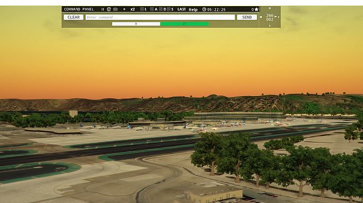Click the LAST command button
Viewport: 363px width, 203px height.
pyautogui.click(x=181, y=9)
